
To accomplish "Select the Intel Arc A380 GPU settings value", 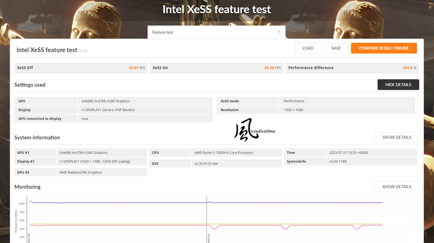I will click(x=106, y=101).
